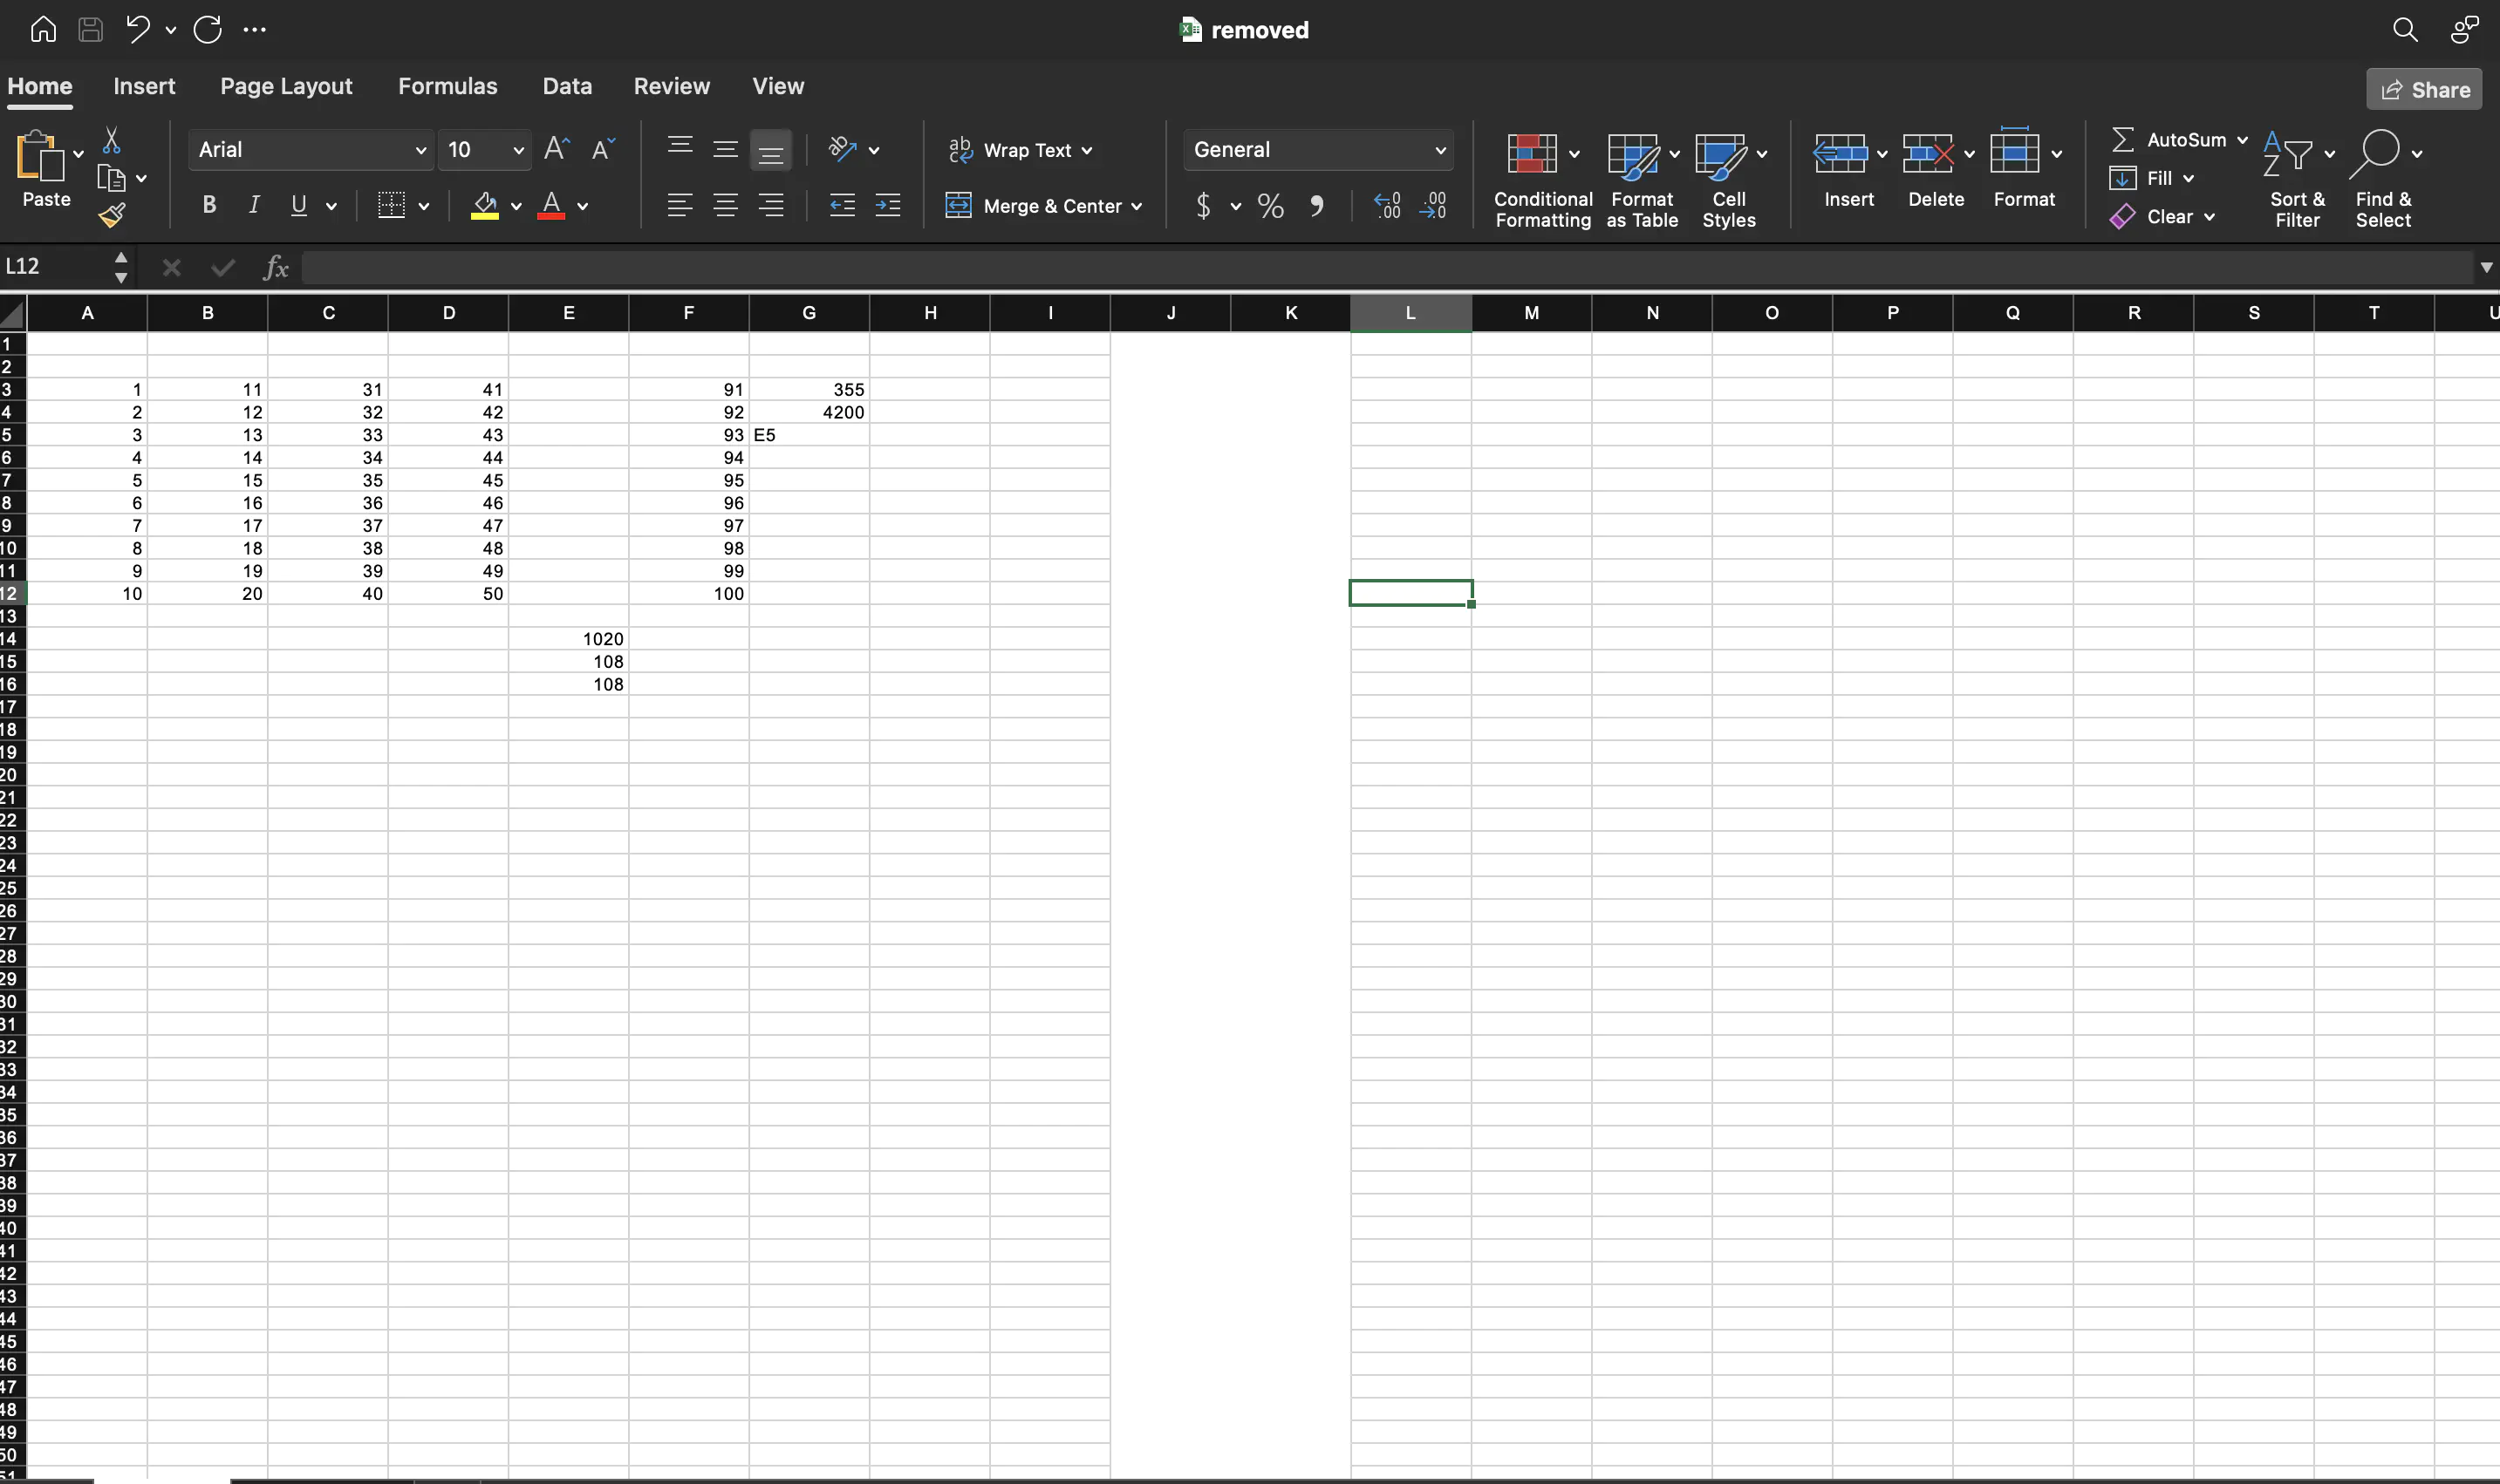The image size is (2500, 1484).
Task: Enable center horizontal alignment
Action: pos(725,206)
